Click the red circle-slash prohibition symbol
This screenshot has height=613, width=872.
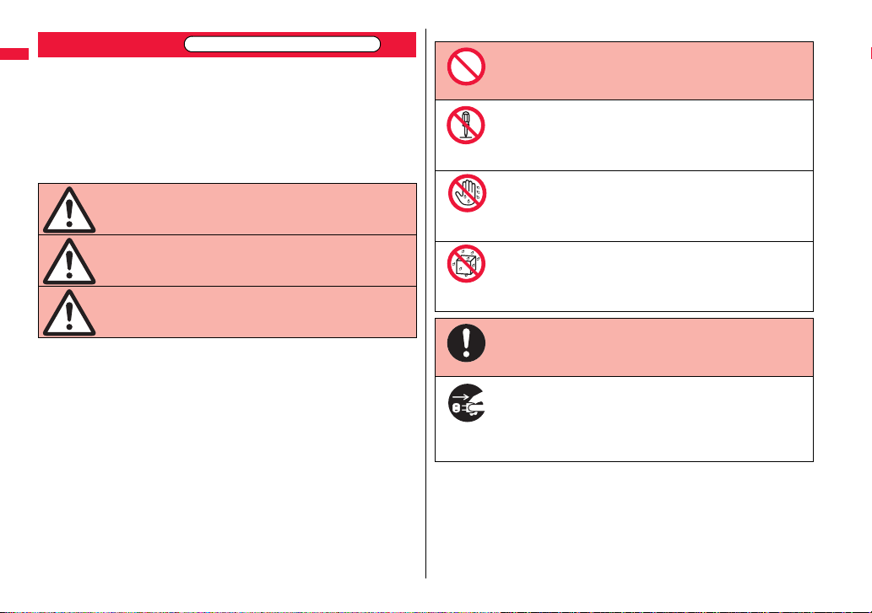[466, 67]
